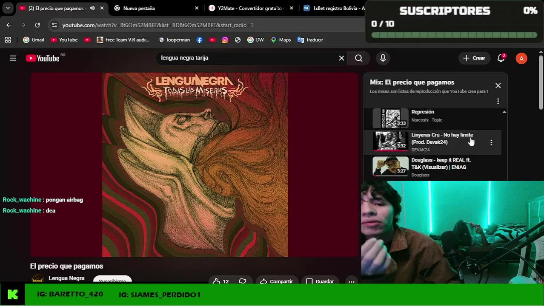Open the account avatar menu
The width and height of the screenshot is (544, 306).
(521, 58)
